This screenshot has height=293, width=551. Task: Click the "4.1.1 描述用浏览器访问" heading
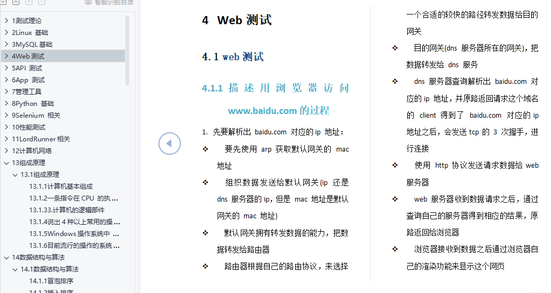click(x=276, y=88)
